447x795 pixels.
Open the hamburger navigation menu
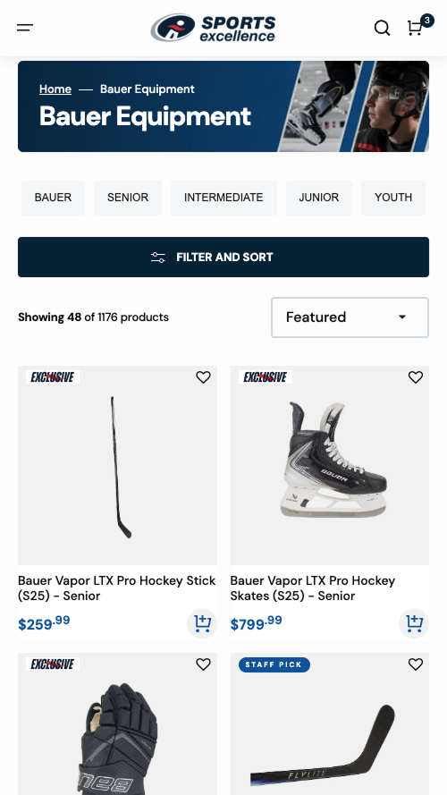click(25, 28)
